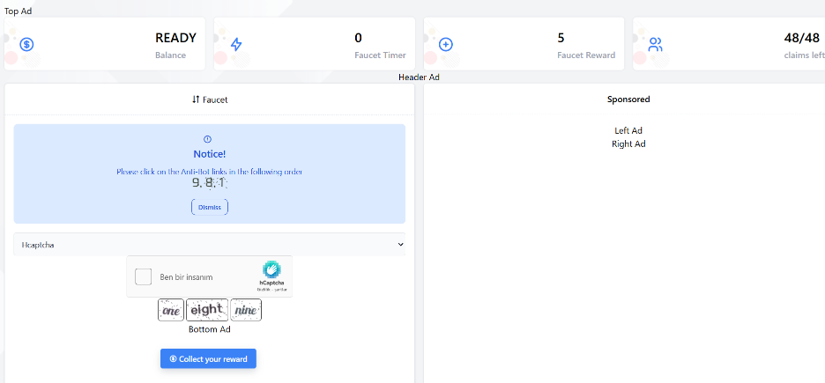
Task: Click the plus circle Faucet Reward icon
Action: click(x=446, y=44)
